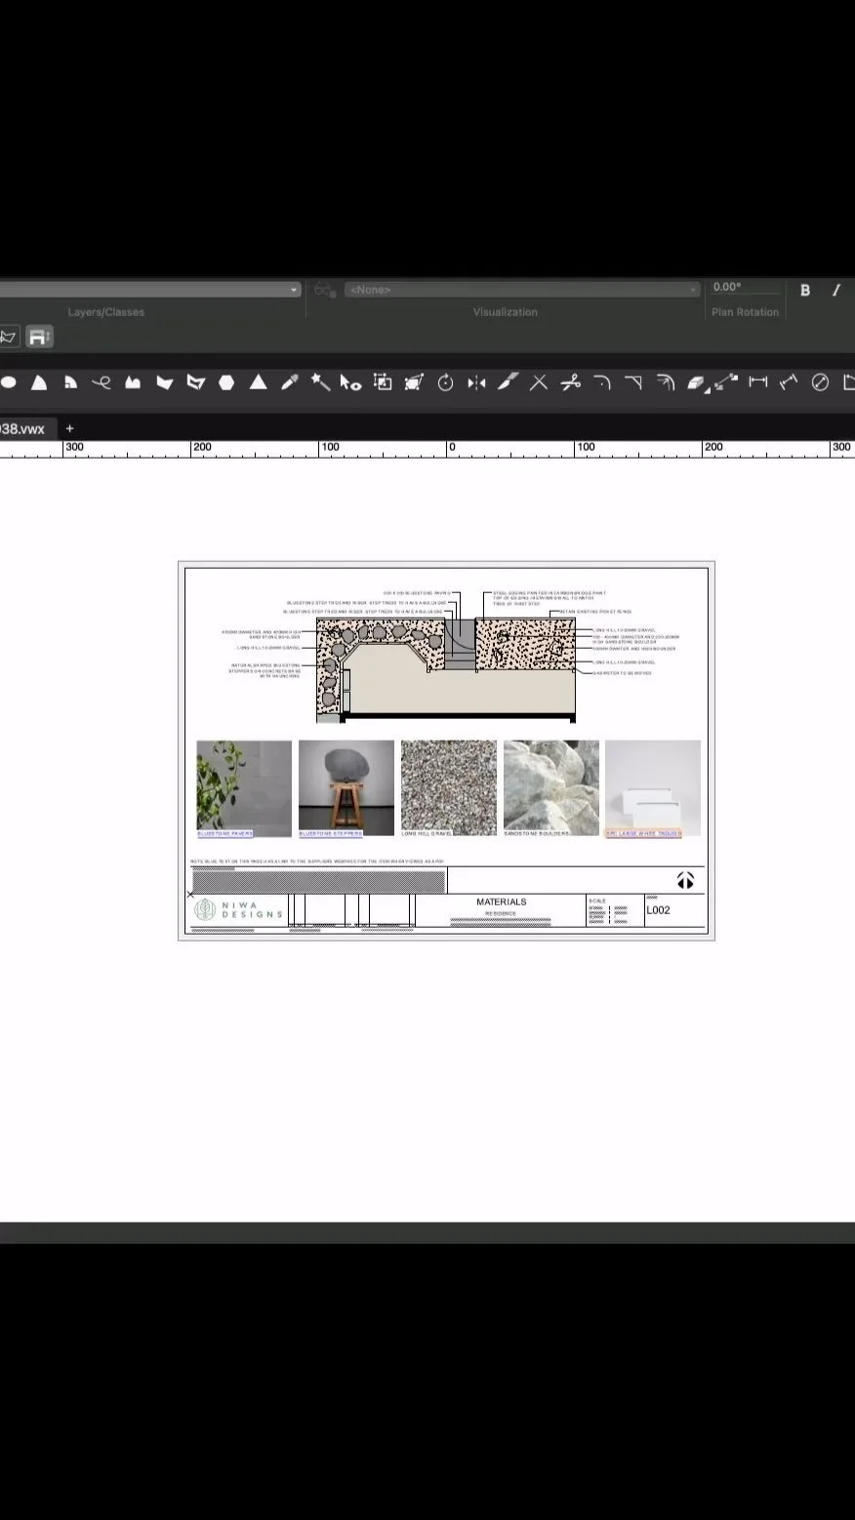
Task: Toggle bold text formatting
Action: (805, 290)
